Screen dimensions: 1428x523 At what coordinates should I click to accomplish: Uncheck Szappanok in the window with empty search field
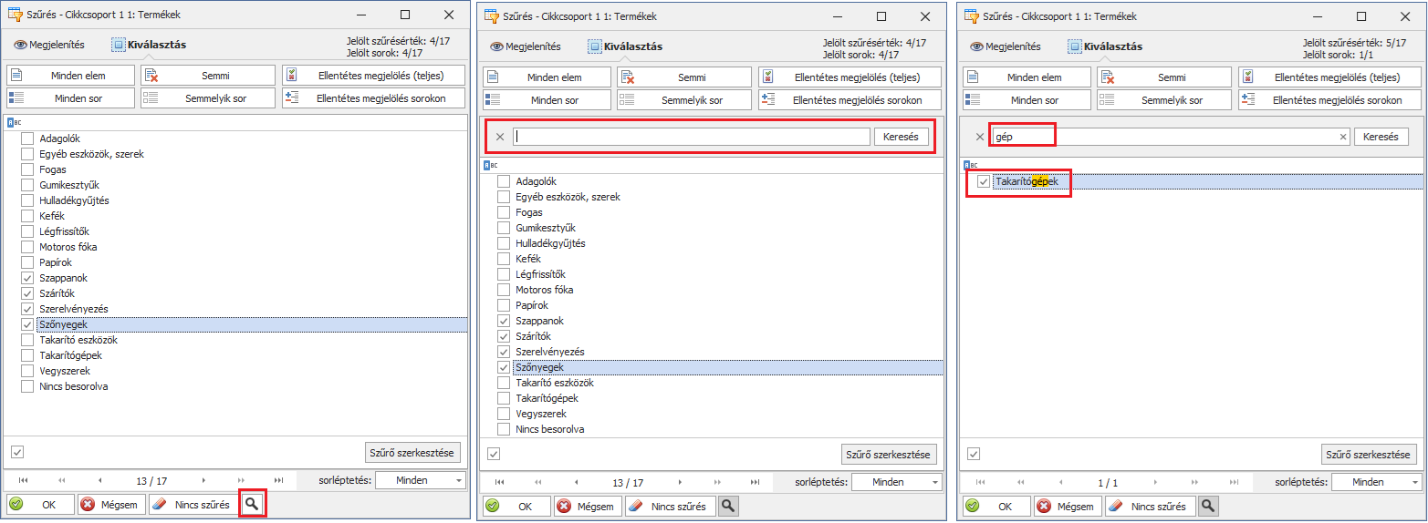(x=503, y=321)
